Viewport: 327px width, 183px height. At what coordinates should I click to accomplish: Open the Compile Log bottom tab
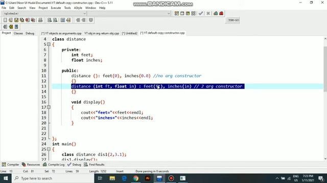[x=54, y=165]
